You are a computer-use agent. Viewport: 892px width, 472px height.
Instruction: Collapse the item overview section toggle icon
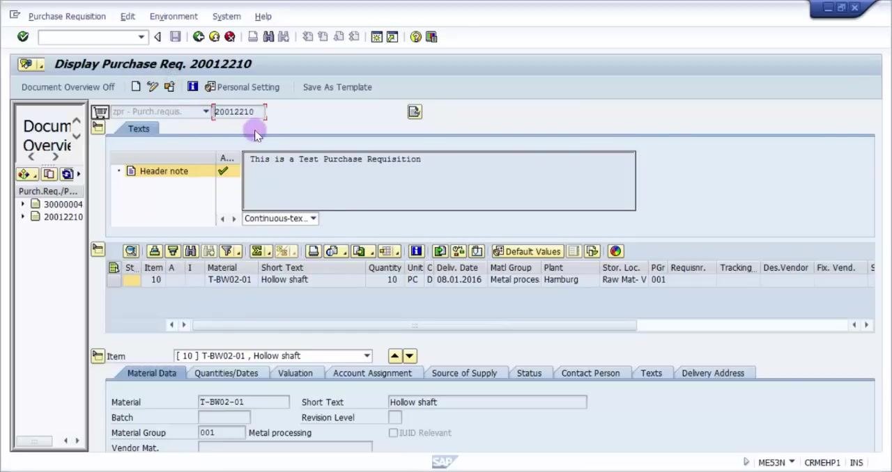coord(98,249)
